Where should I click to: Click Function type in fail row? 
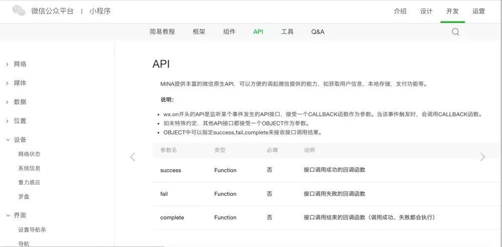coord(225,194)
